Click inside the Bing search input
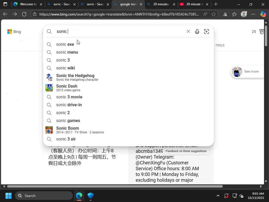This screenshot has height=202, width=269. 120,32
